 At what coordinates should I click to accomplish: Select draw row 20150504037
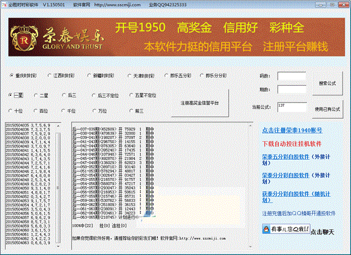point(28,134)
